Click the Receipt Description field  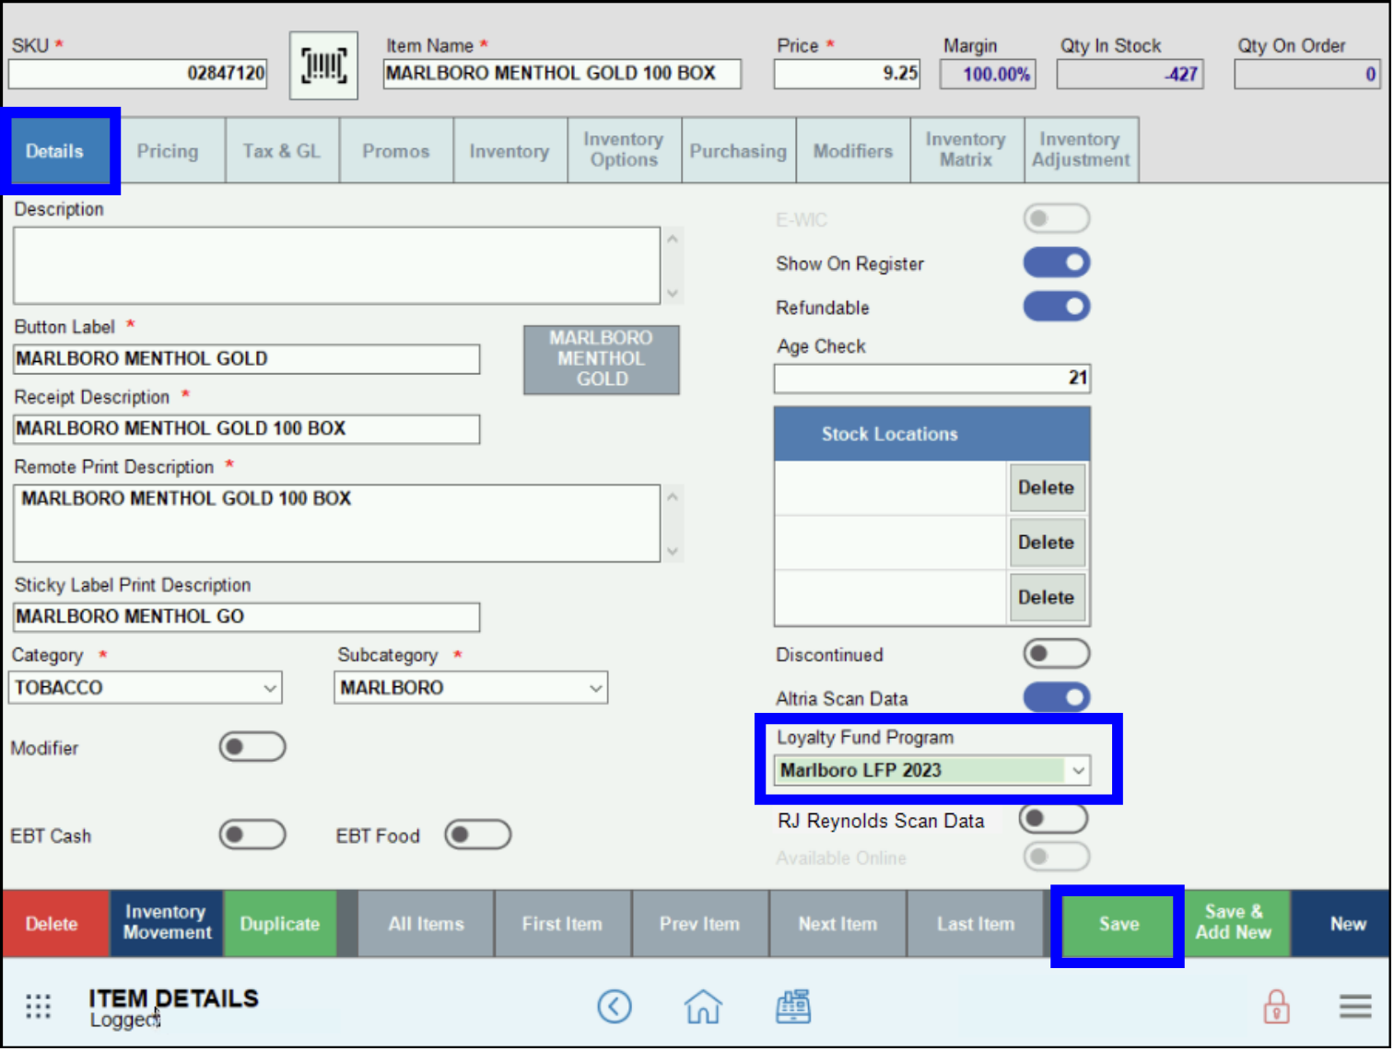click(x=246, y=429)
